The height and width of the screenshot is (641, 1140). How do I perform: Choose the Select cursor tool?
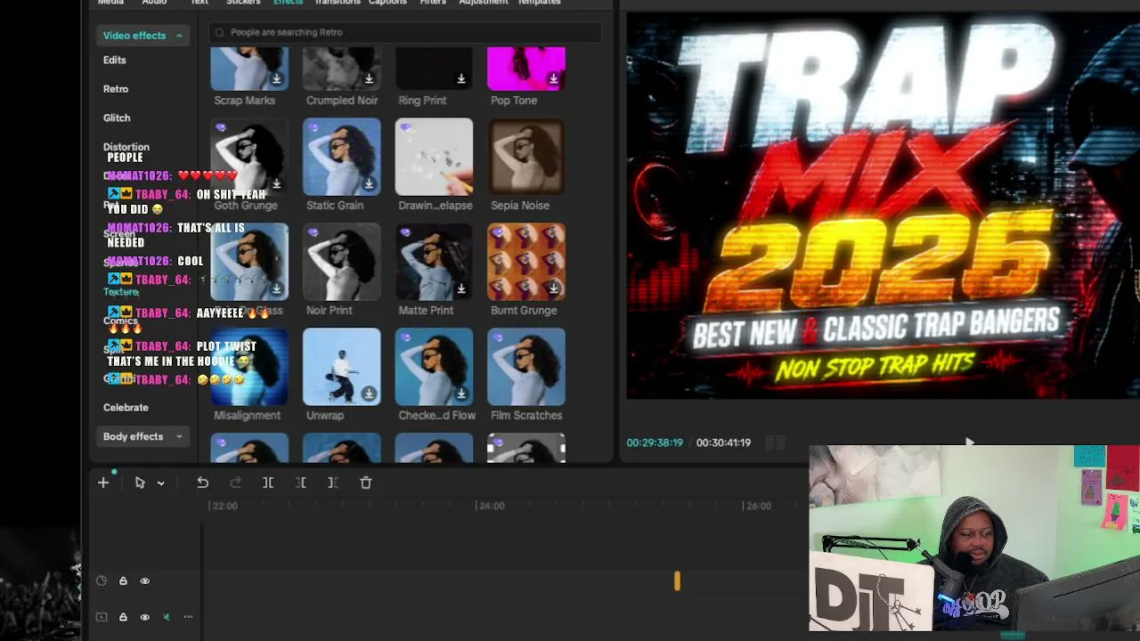pyautogui.click(x=140, y=483)
